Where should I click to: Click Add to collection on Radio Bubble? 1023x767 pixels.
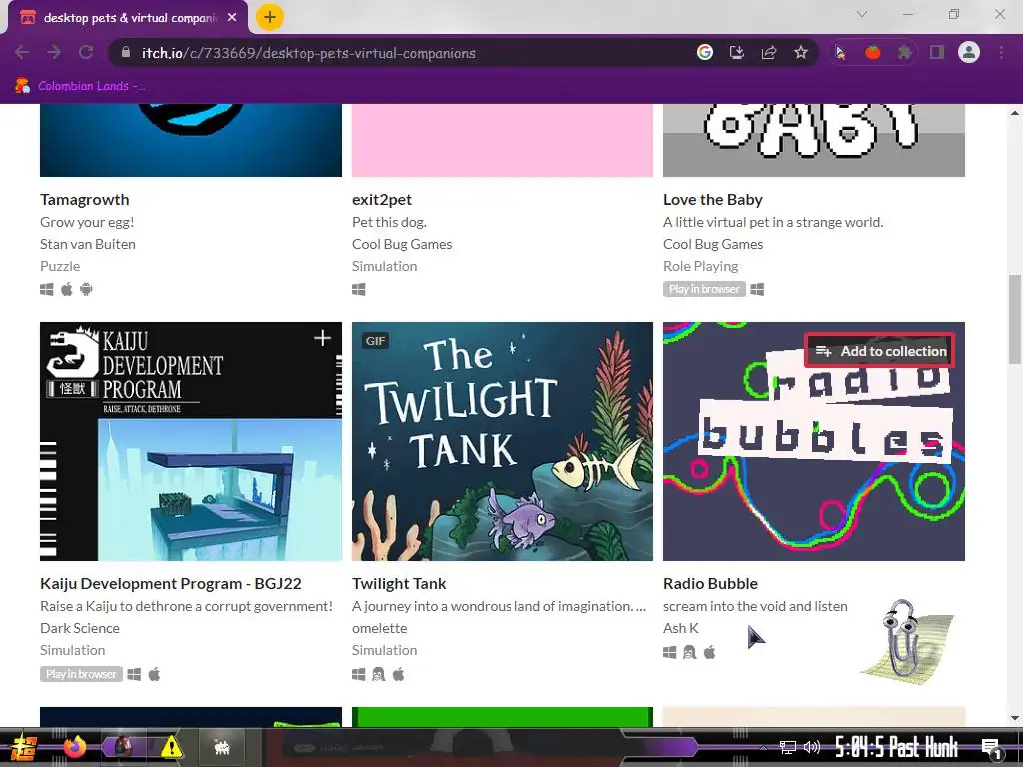coord(880,351)
